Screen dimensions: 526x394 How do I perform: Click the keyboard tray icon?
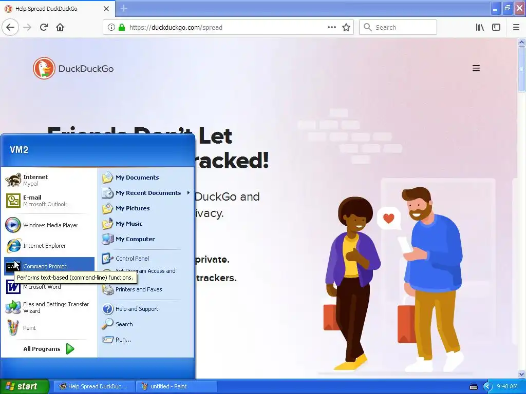[473, 387]
